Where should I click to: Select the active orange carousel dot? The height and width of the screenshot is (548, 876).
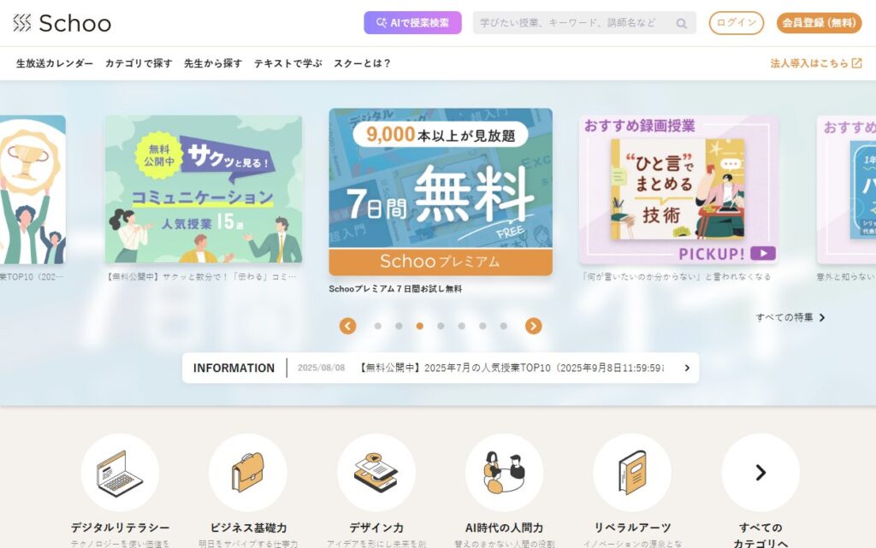(419, 326)
